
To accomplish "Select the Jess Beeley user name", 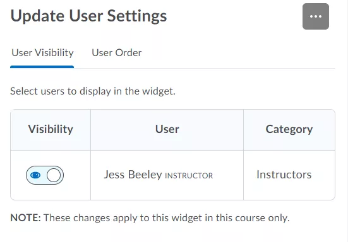I will (x=133, y=175).
